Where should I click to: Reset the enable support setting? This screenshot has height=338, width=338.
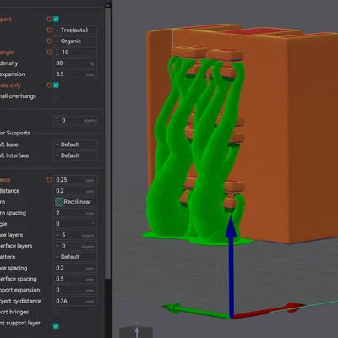click(49, 19)
